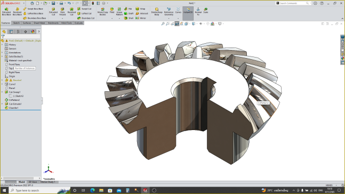Open the Hole Wizard tool
The image size is (345, 194).
[x=62, y=11]
